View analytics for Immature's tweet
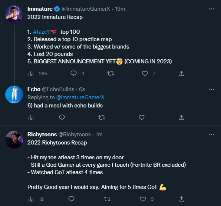Image resolution: width=221 pixels, height=206 pixels. tap(31, 73)
